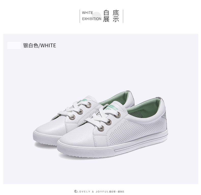The image size is (201, 195).
Task: Select the 银白色/WHITE color label
Action: tap(40, 45)
